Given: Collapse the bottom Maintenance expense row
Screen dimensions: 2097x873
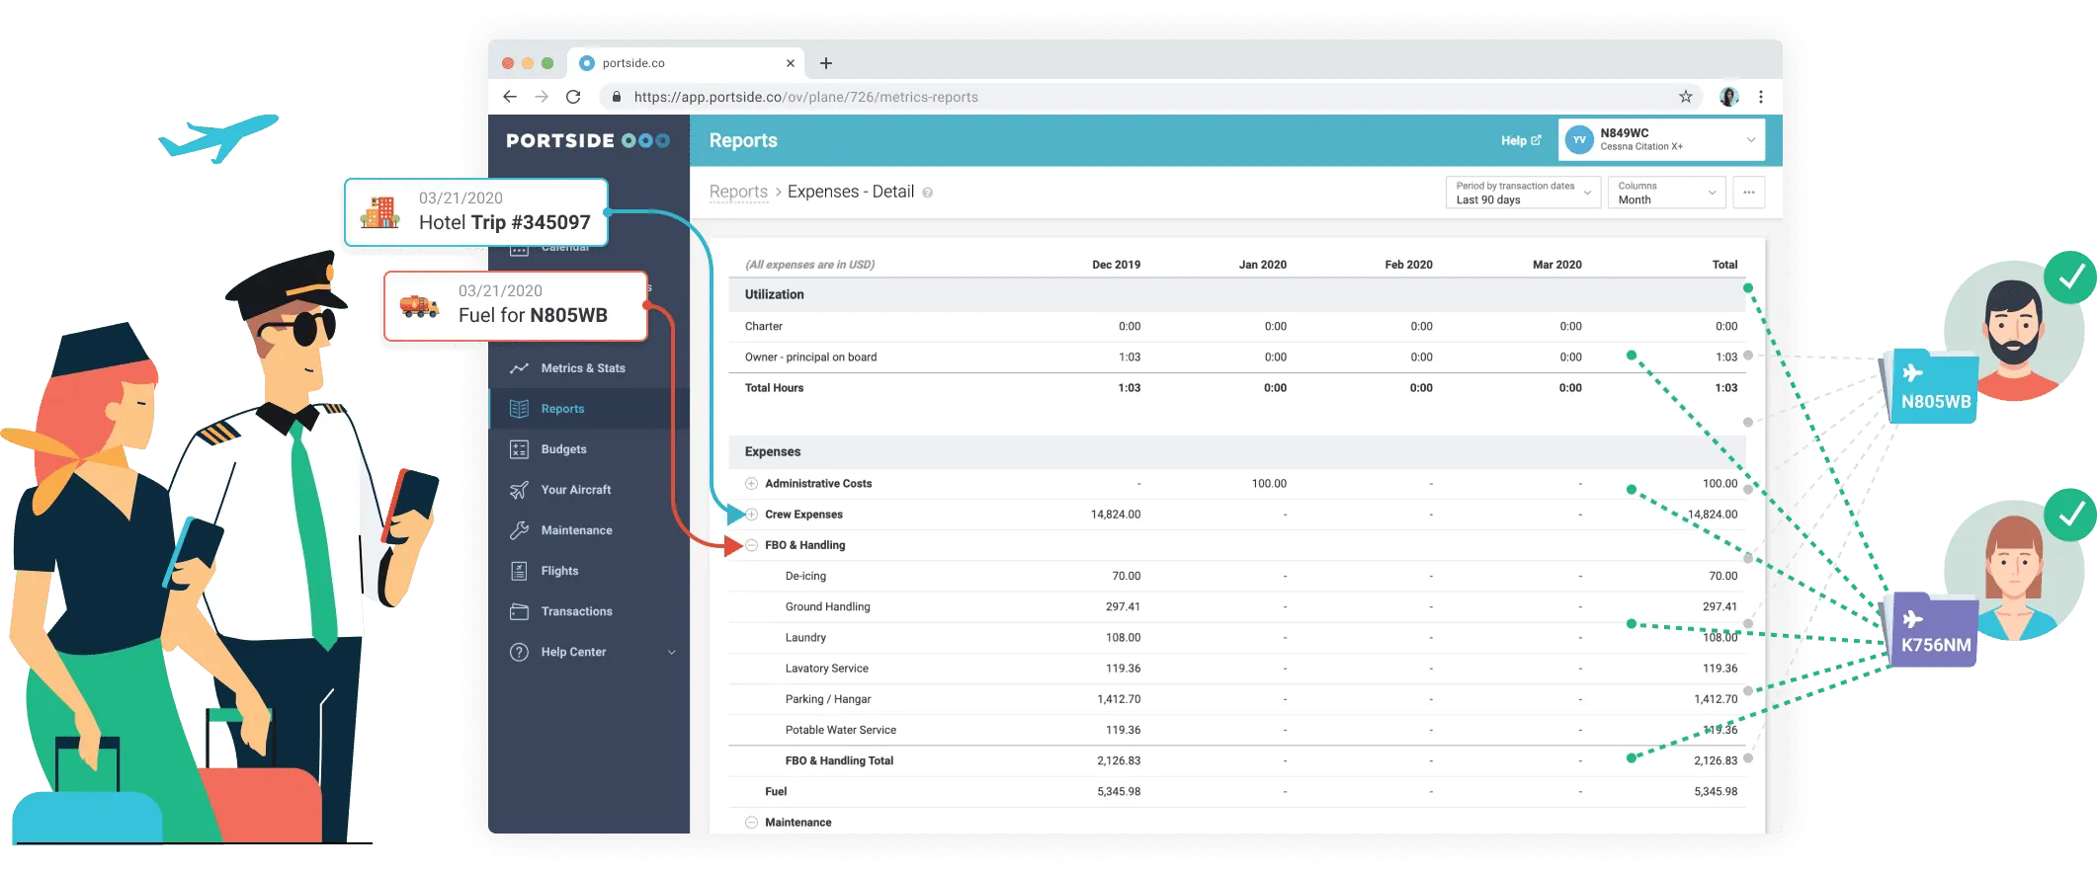Looking at the screenshot, I should tap(751, 823).
